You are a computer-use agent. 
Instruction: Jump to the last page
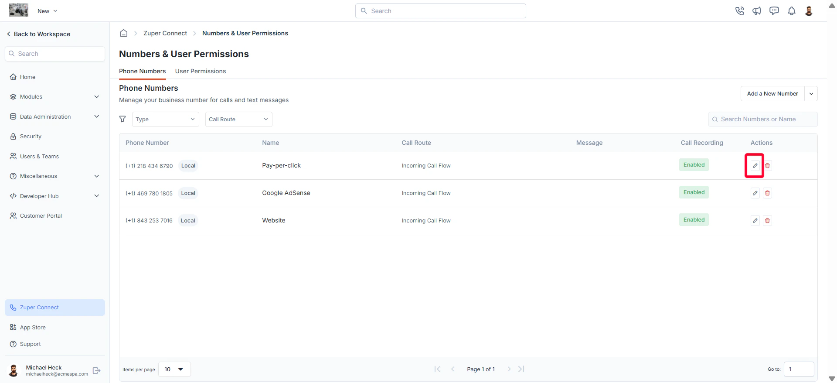(x=521, y=369)
